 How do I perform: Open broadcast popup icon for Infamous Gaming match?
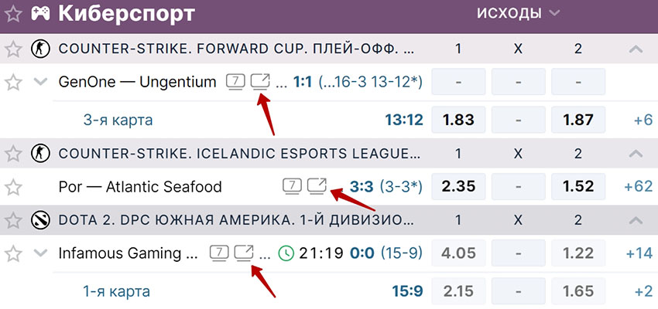pos(244,252)
